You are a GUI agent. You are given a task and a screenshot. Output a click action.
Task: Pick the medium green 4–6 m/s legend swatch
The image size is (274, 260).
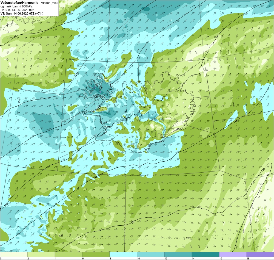[68, 255]
